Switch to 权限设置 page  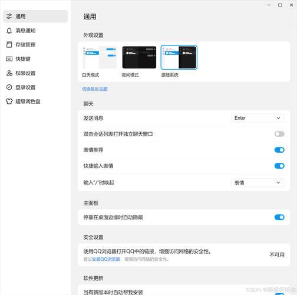click(x=35, y=73)
